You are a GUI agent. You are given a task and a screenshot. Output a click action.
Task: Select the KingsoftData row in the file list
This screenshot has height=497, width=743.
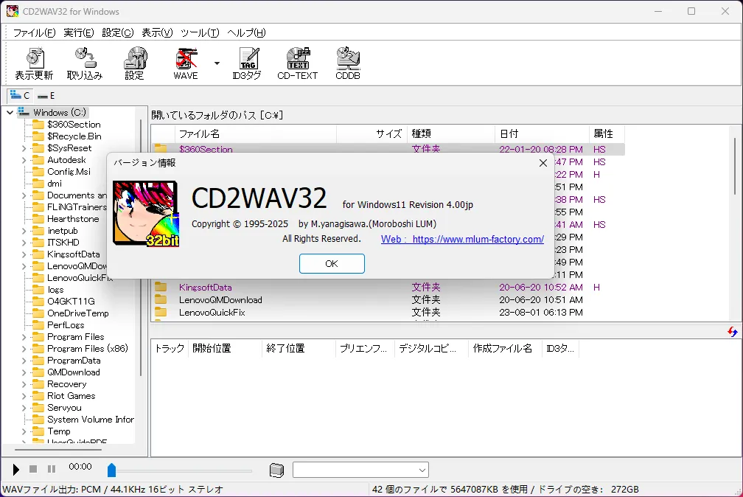click(388, 288)
